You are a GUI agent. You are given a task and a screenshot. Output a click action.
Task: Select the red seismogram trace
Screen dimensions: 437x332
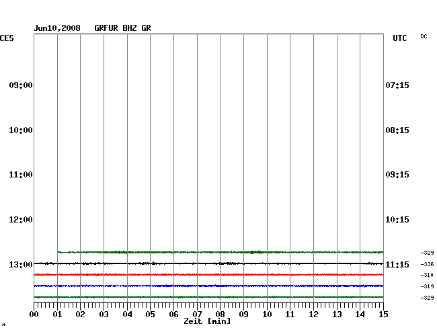(x=208, y=275)
